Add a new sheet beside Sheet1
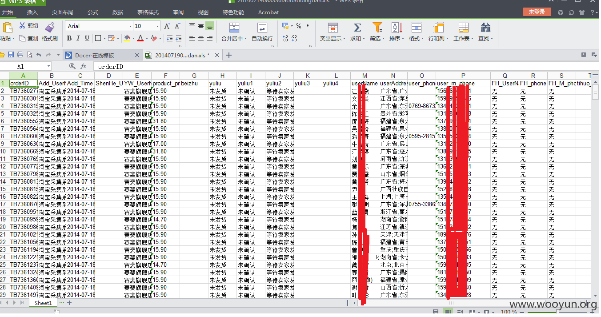This screenshot has width=601, height=317. click(x=69, y=303)
